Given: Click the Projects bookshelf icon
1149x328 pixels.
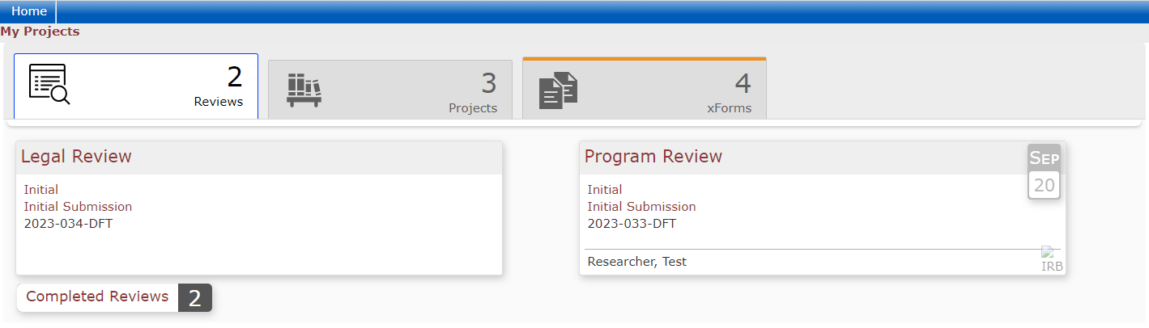Looking at the screenshot, I should click(304, 90).
